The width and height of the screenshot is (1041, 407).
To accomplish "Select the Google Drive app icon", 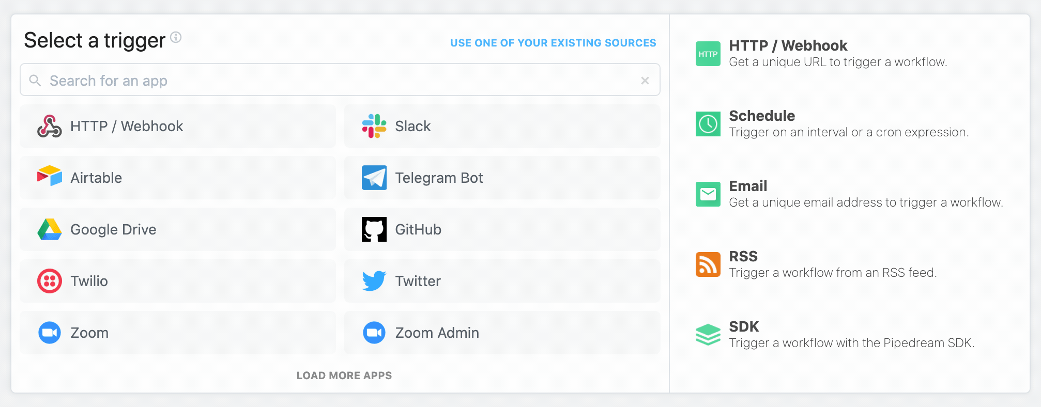I will click(x=49, y=229).
